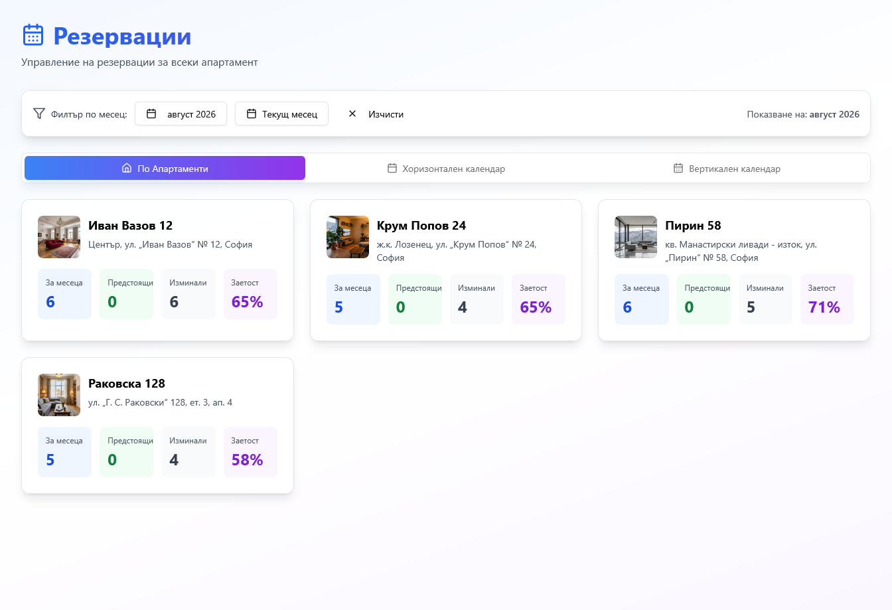The image size is (892, 610).
Task: Open the Пирин 58 apartment thumbnail
Action: tap(636, 237)
